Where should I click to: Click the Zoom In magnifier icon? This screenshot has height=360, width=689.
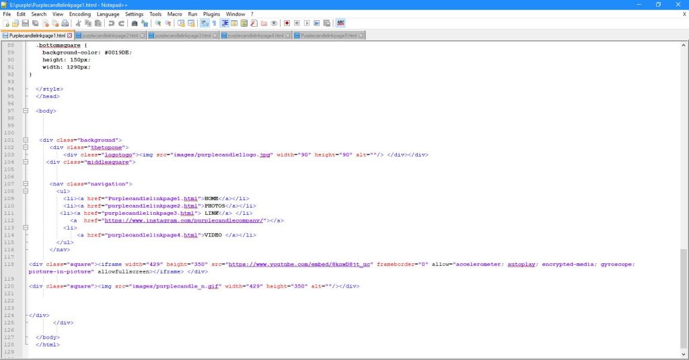coord(158,24)
